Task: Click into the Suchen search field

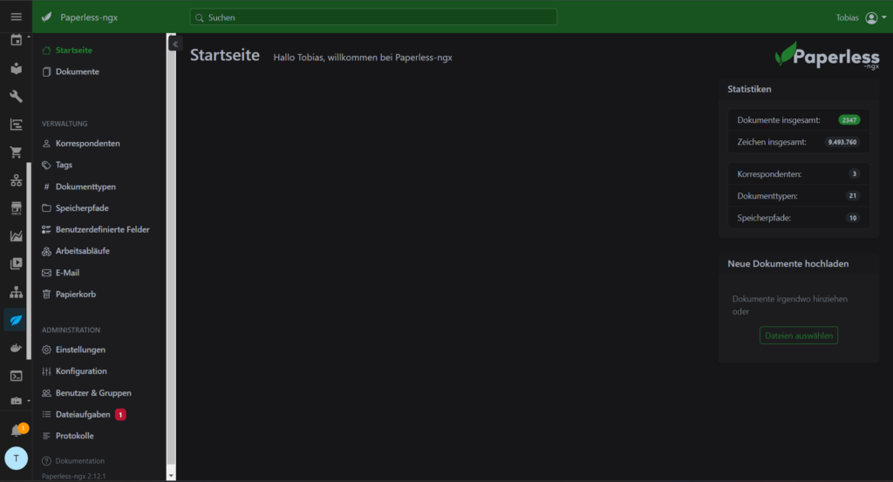Action: pos(373,17)
